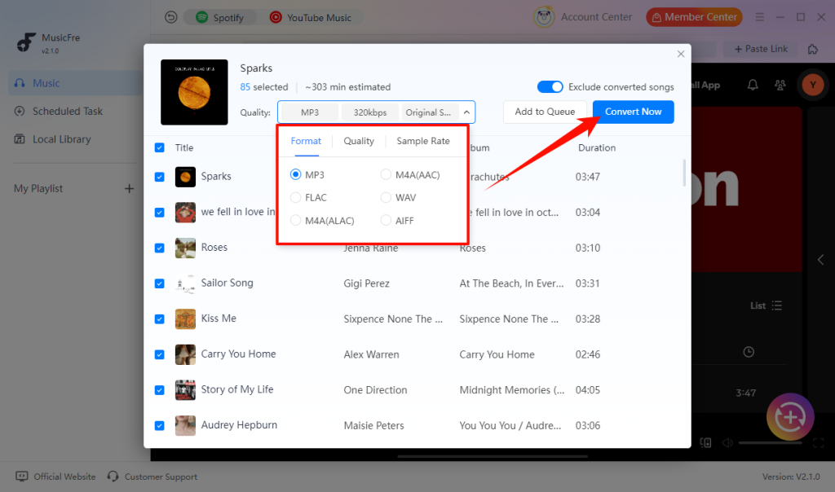This screenshot has width=835, height=492.
Task: Click the One Direction artist cell
Action: (x=375, y=390)
